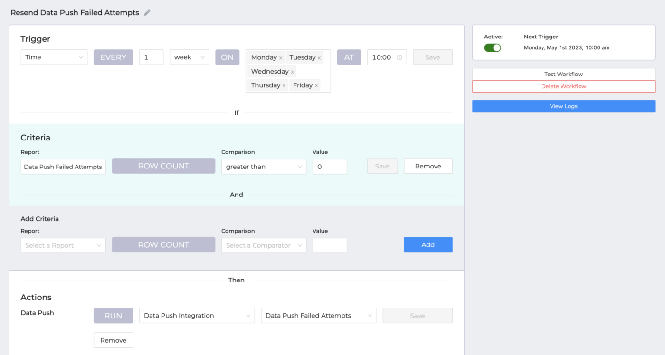665x355 pixels.
Task: Open the week interval unit dropdown
Action: point(189,57)
